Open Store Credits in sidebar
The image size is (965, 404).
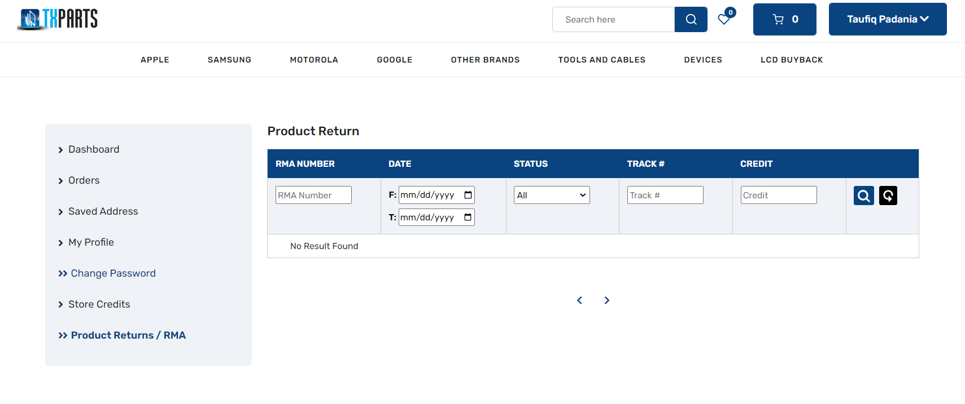(x=99, y=304)
